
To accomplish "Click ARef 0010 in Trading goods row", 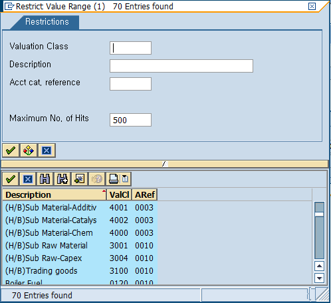I will 144,271.
